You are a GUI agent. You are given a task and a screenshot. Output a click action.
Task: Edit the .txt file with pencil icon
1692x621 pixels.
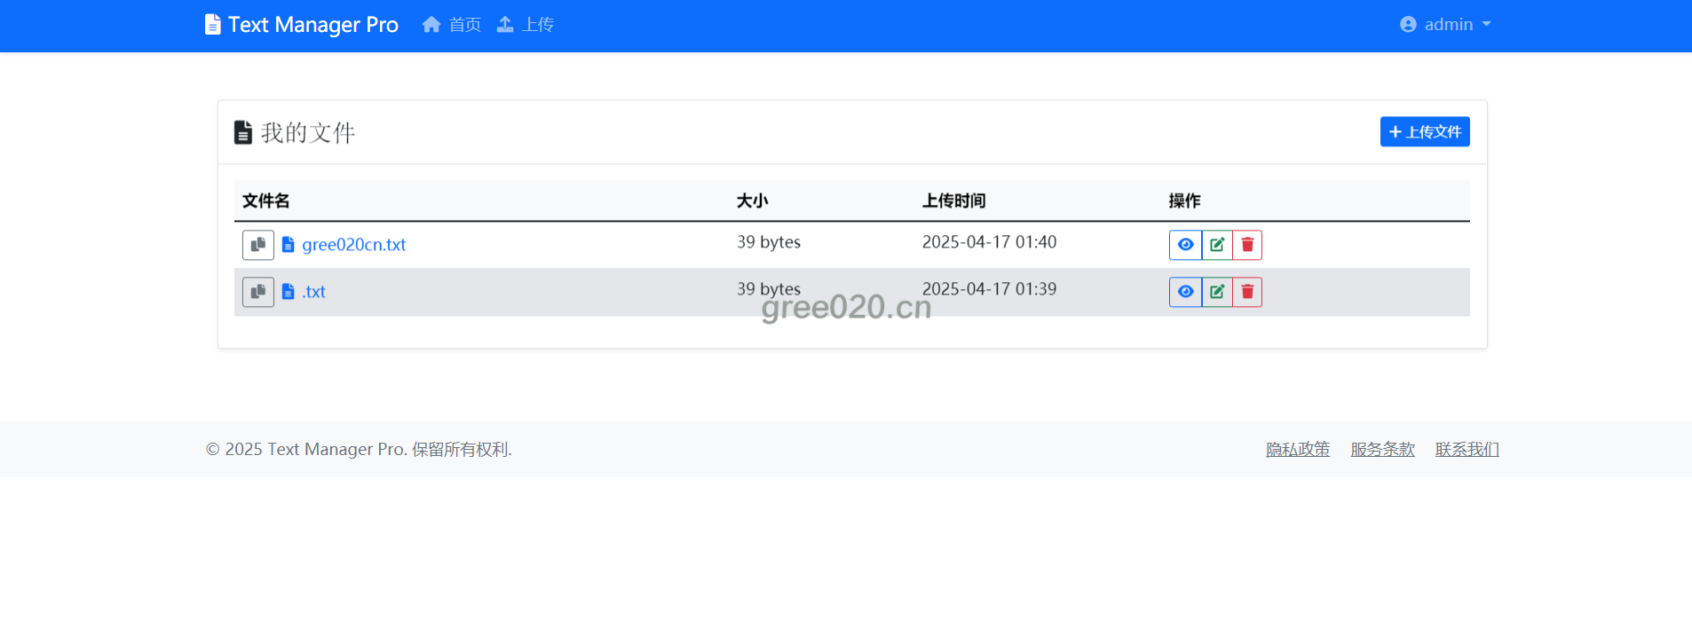click(x=1216, y=292)
